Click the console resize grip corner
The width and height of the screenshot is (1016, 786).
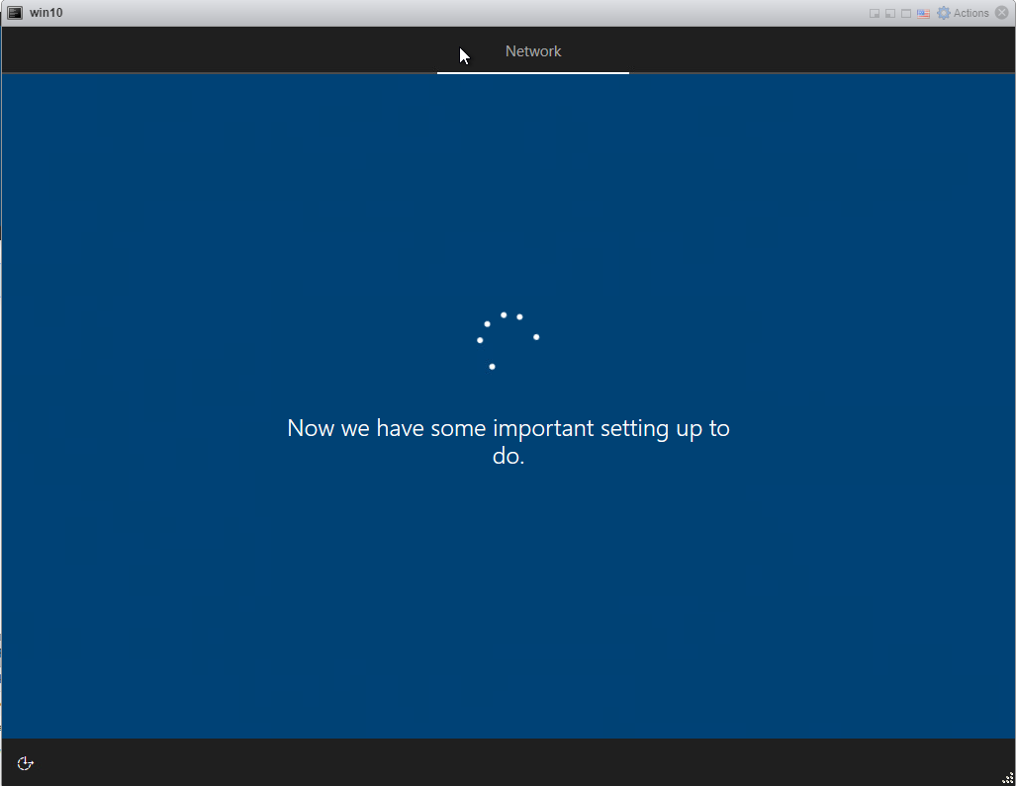(x=1007, y=778)
